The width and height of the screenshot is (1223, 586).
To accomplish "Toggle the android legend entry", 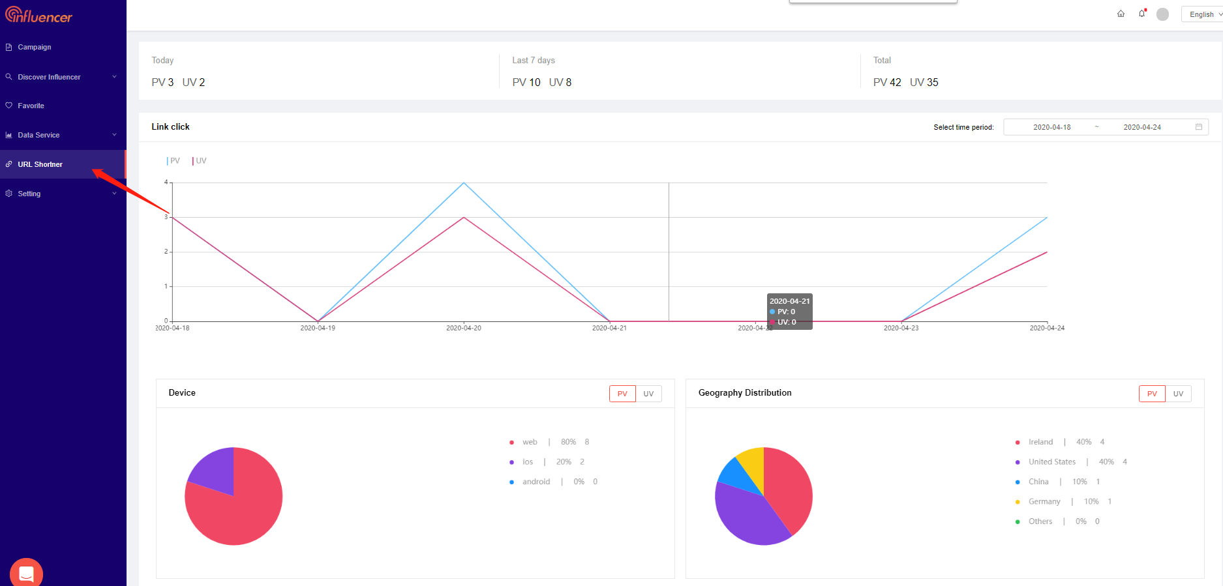I will tap(553, 482).
